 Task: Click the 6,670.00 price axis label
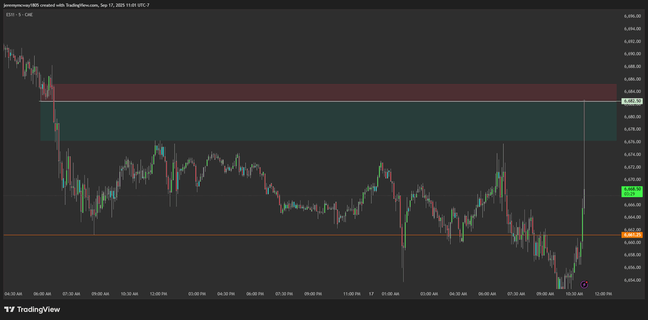(632, 179)
